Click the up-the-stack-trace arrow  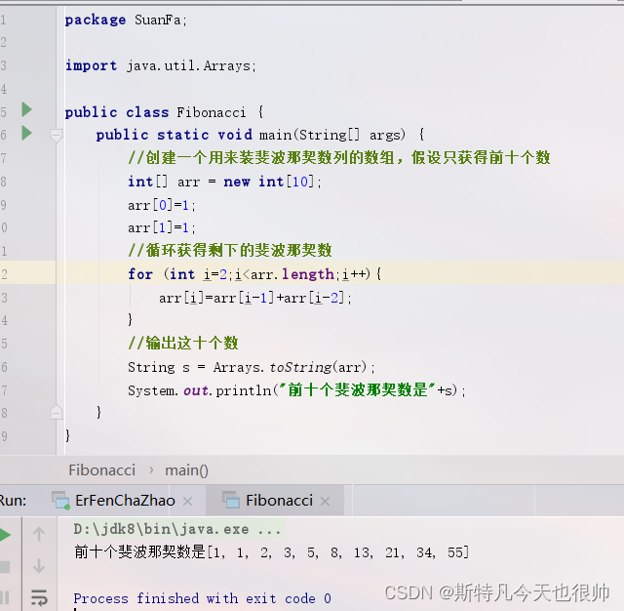(39, 534)
